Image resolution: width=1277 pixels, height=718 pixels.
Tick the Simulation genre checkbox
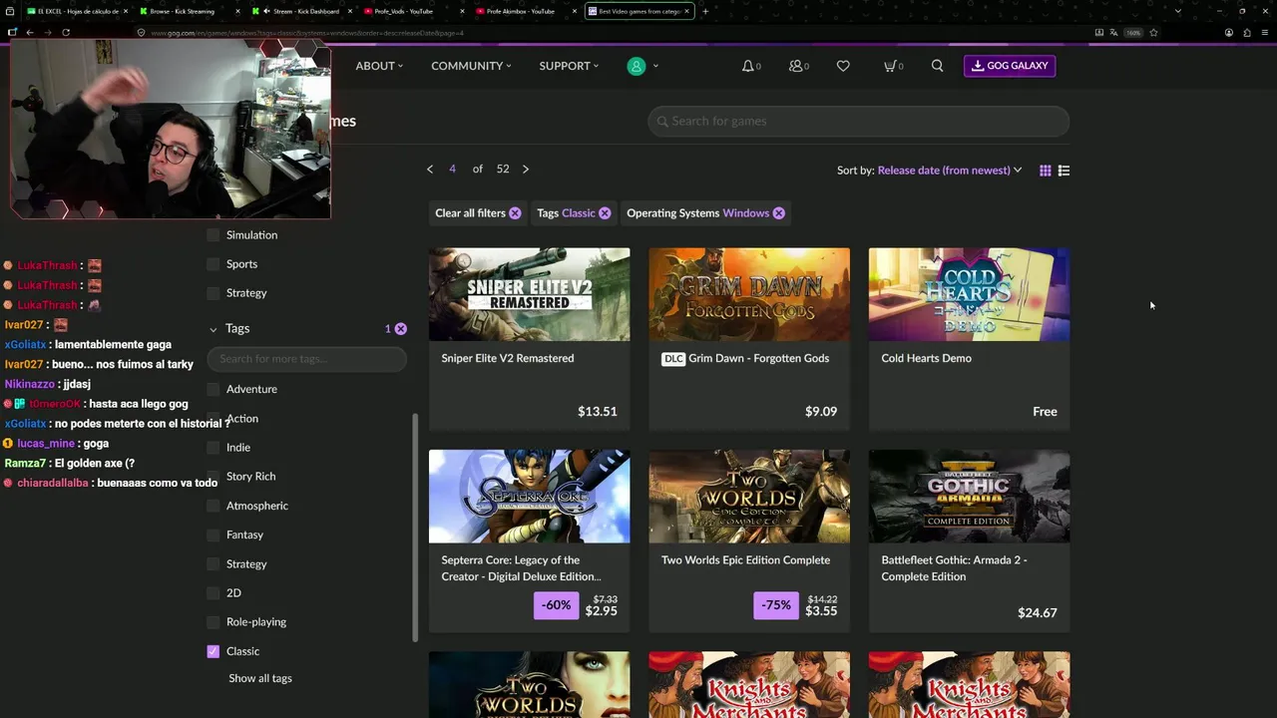pyautogui.click(x=213, y=235)
